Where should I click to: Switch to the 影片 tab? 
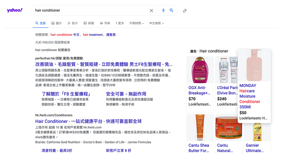(x=73, y=23)
